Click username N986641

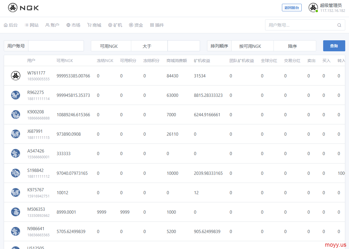[36, 229]
